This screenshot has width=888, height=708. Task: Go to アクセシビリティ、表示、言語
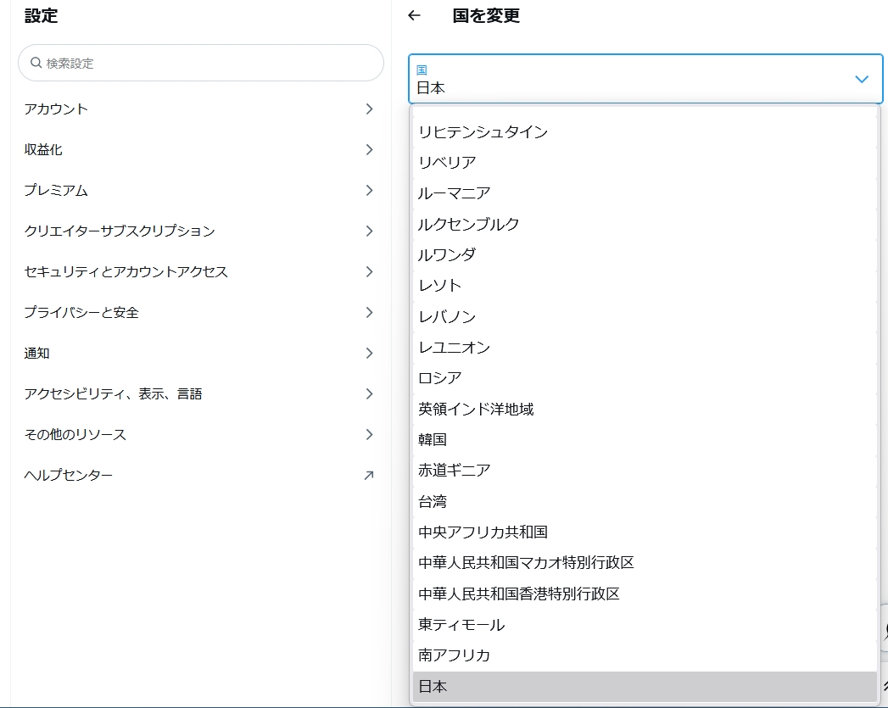pos(113,394)
